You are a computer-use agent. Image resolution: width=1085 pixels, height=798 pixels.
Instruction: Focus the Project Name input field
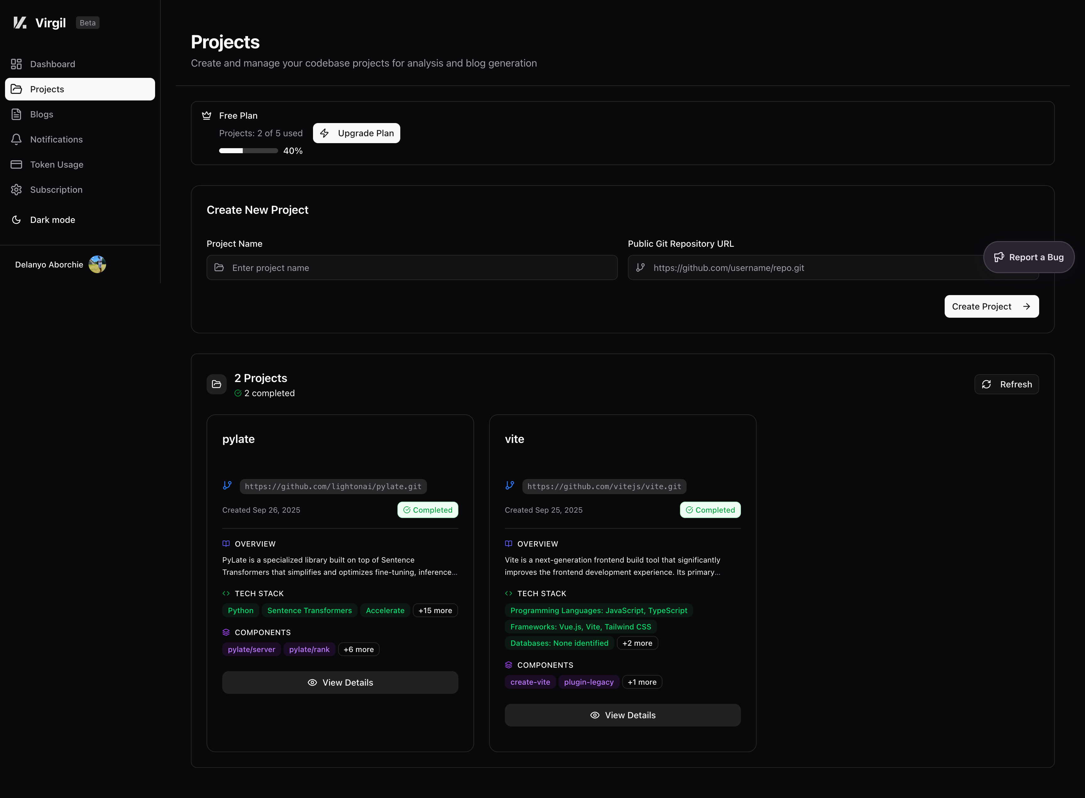(412, 267)
